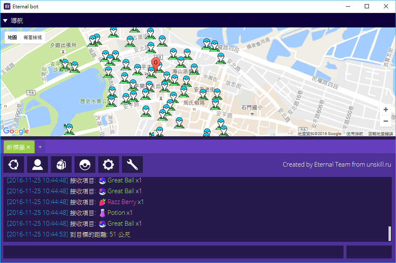
Task: Click the circular nodes start bot icon
Action: pos(14,165)
